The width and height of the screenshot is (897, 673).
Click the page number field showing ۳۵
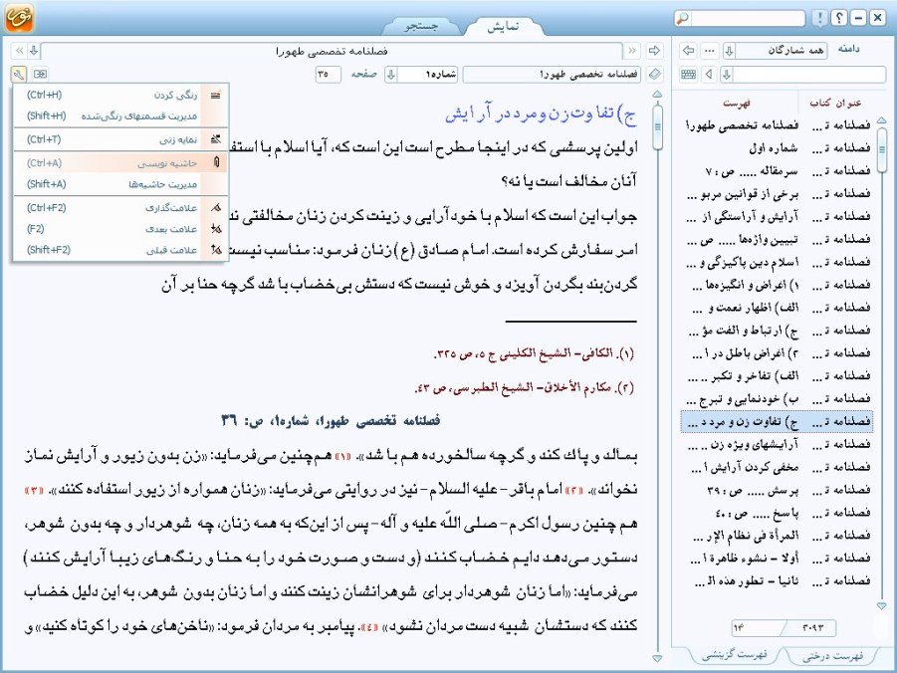tap(328, 74)
